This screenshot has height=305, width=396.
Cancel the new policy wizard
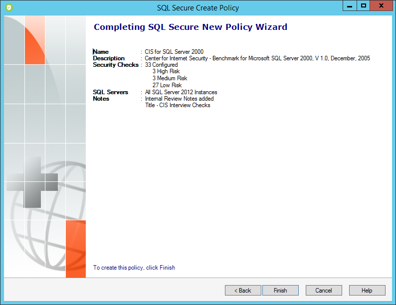(x=324, y=291)
